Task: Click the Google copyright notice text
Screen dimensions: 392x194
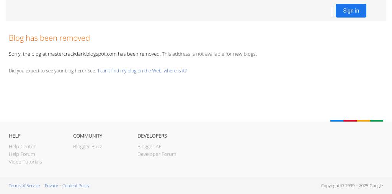Action: [x=352, y=186]
